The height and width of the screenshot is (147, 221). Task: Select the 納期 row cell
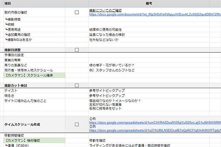click(34, 24)
